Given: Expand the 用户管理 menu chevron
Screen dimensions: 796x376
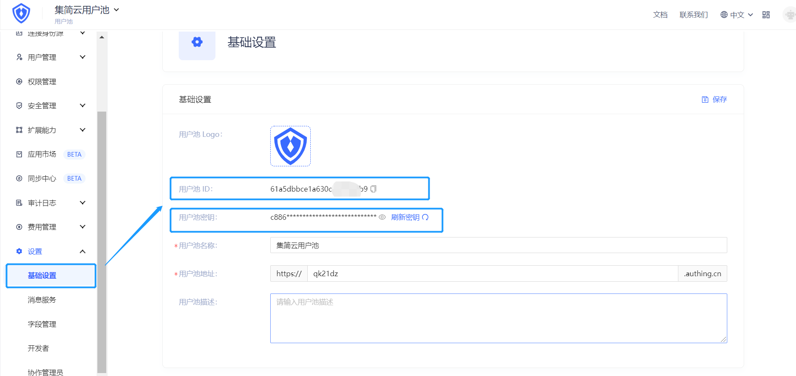Looking at the screenshot, I should click(83, 57).
